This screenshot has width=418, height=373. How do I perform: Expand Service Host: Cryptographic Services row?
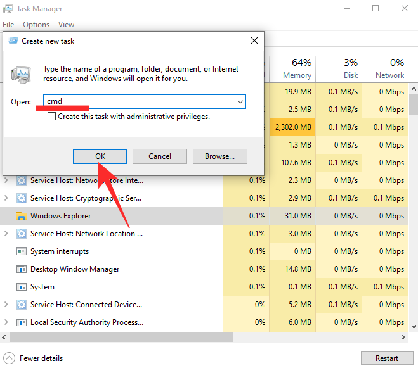[6, 198]
